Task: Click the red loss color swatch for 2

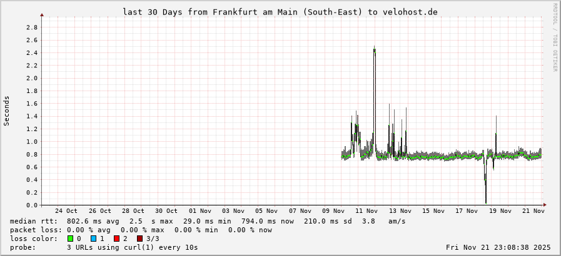Action: coord(116,239)
